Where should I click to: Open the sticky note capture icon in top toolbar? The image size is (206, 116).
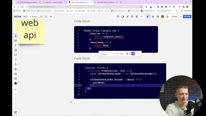[x=123, y=16]
